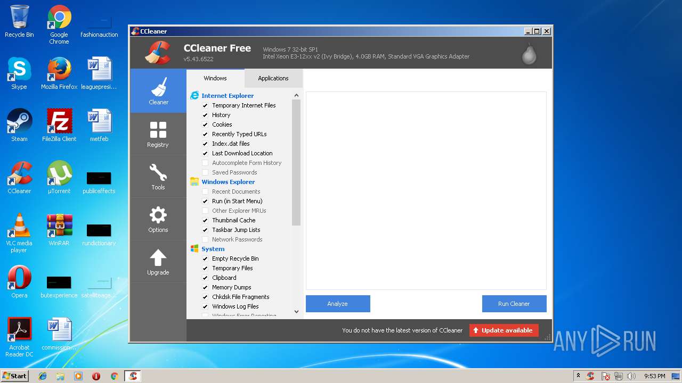682x383 pixels.
Task: Open the Options gear section
Action: (158, 219)
